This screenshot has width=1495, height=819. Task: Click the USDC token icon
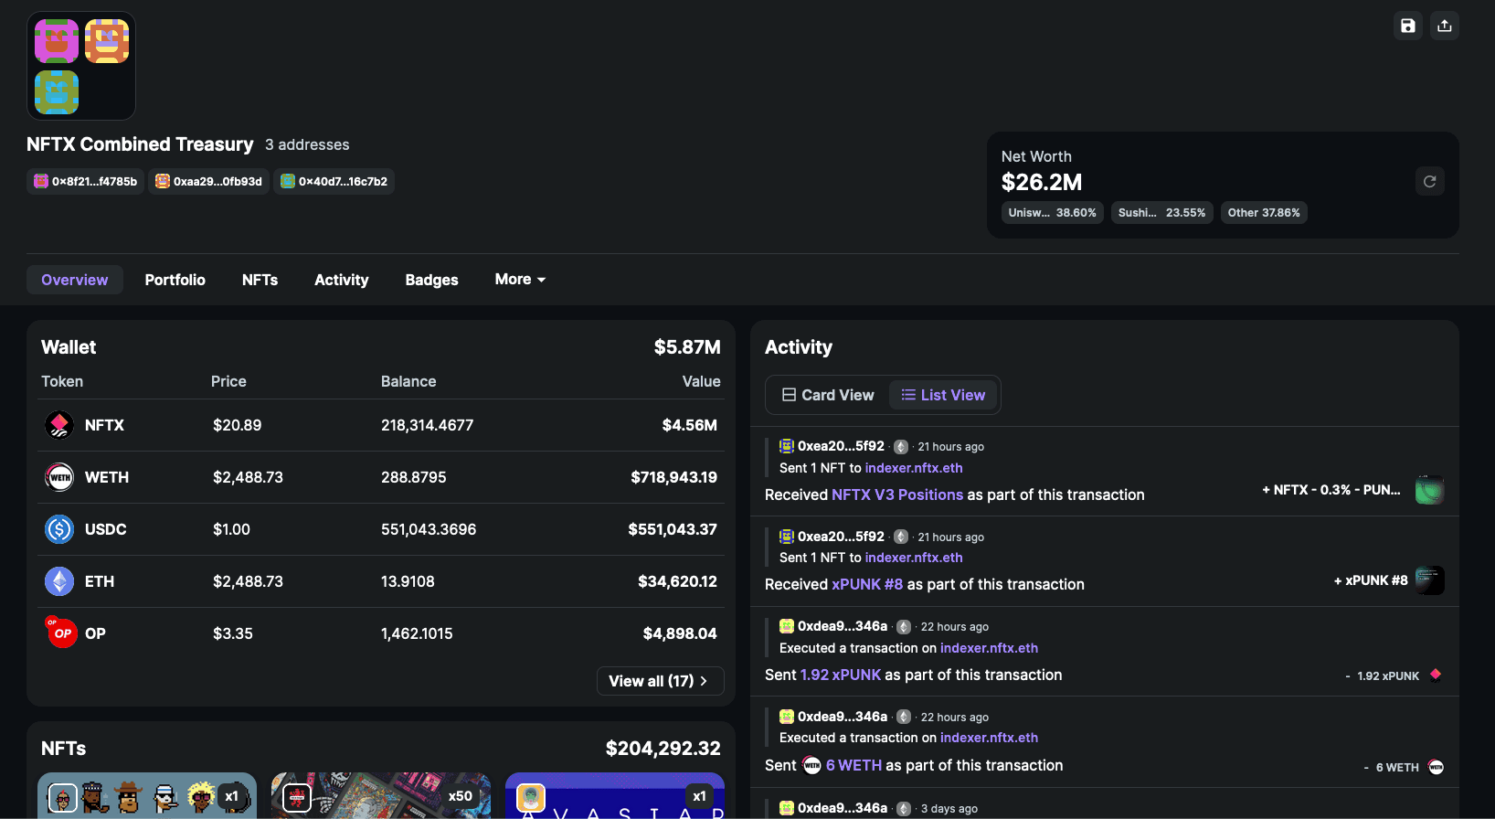point(59,529)
